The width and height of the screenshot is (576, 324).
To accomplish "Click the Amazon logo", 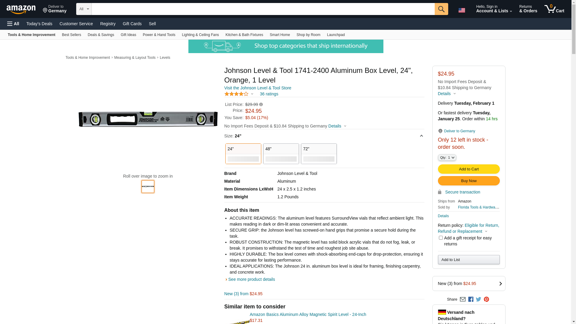I will coord(21,9).
